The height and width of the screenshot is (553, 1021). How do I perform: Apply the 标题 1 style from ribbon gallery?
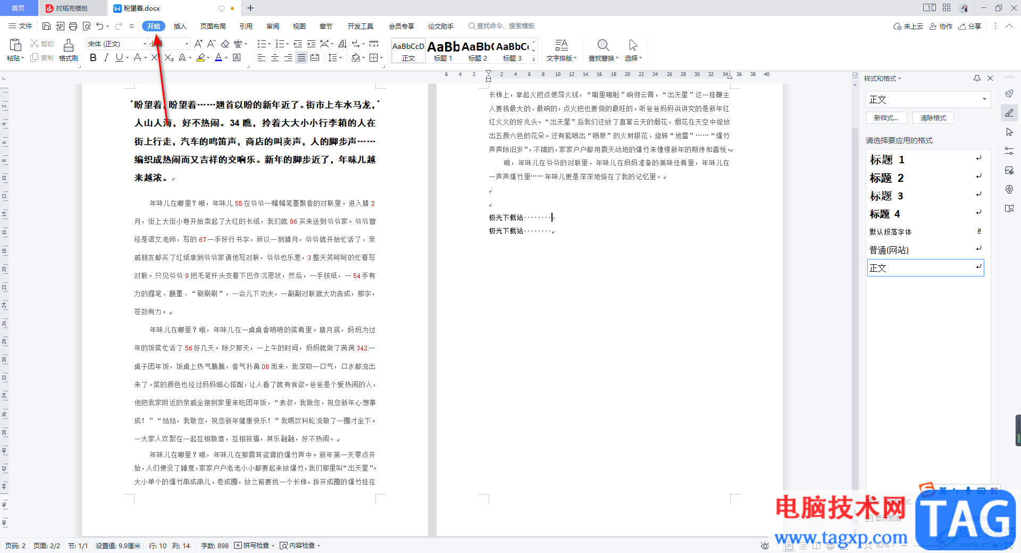pos(443,51)
